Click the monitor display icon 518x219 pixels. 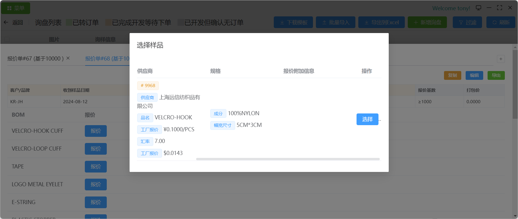tap(479, 8)
